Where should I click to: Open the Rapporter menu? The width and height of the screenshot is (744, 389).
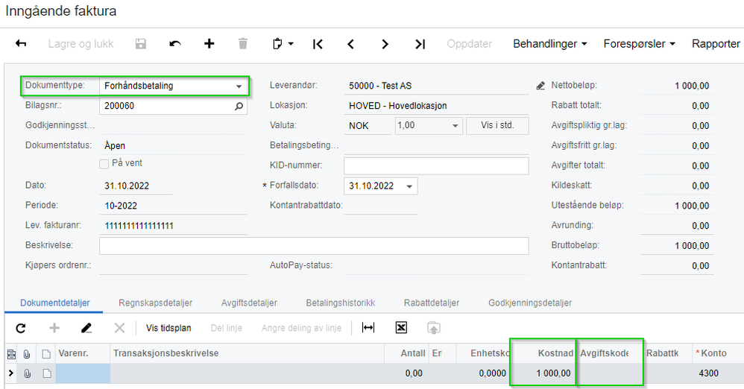coord(716,44)
